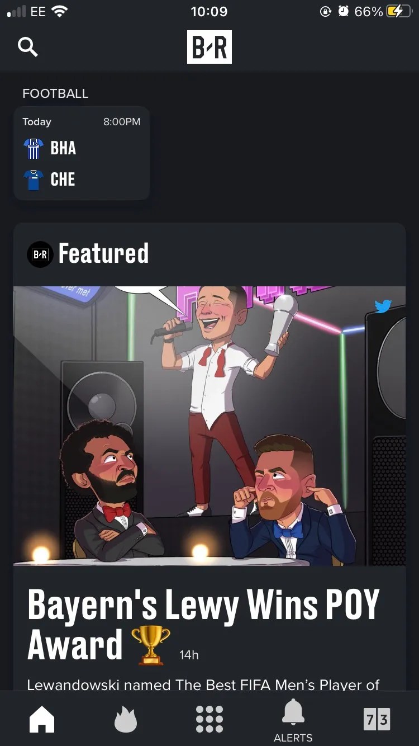Image resolution: width=419 pixels, height=746 pixels.
Task: Tap the B/R logo in the header
Action: point(209,47)
